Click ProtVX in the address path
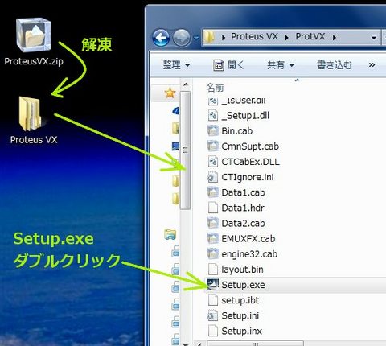Screen dimensions: 386x346 [x=310, y=36]
